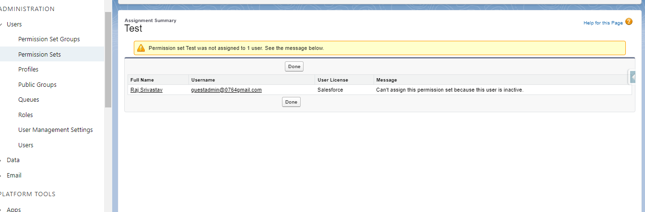Toggle the side panel arrow at right edge
Screen dimensions: 645x212
tap(633, 77)
